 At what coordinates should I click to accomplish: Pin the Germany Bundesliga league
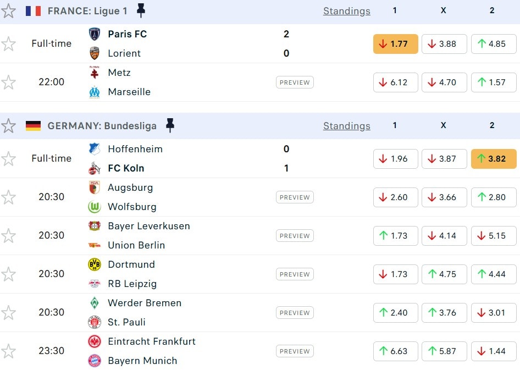pos(170,125)
